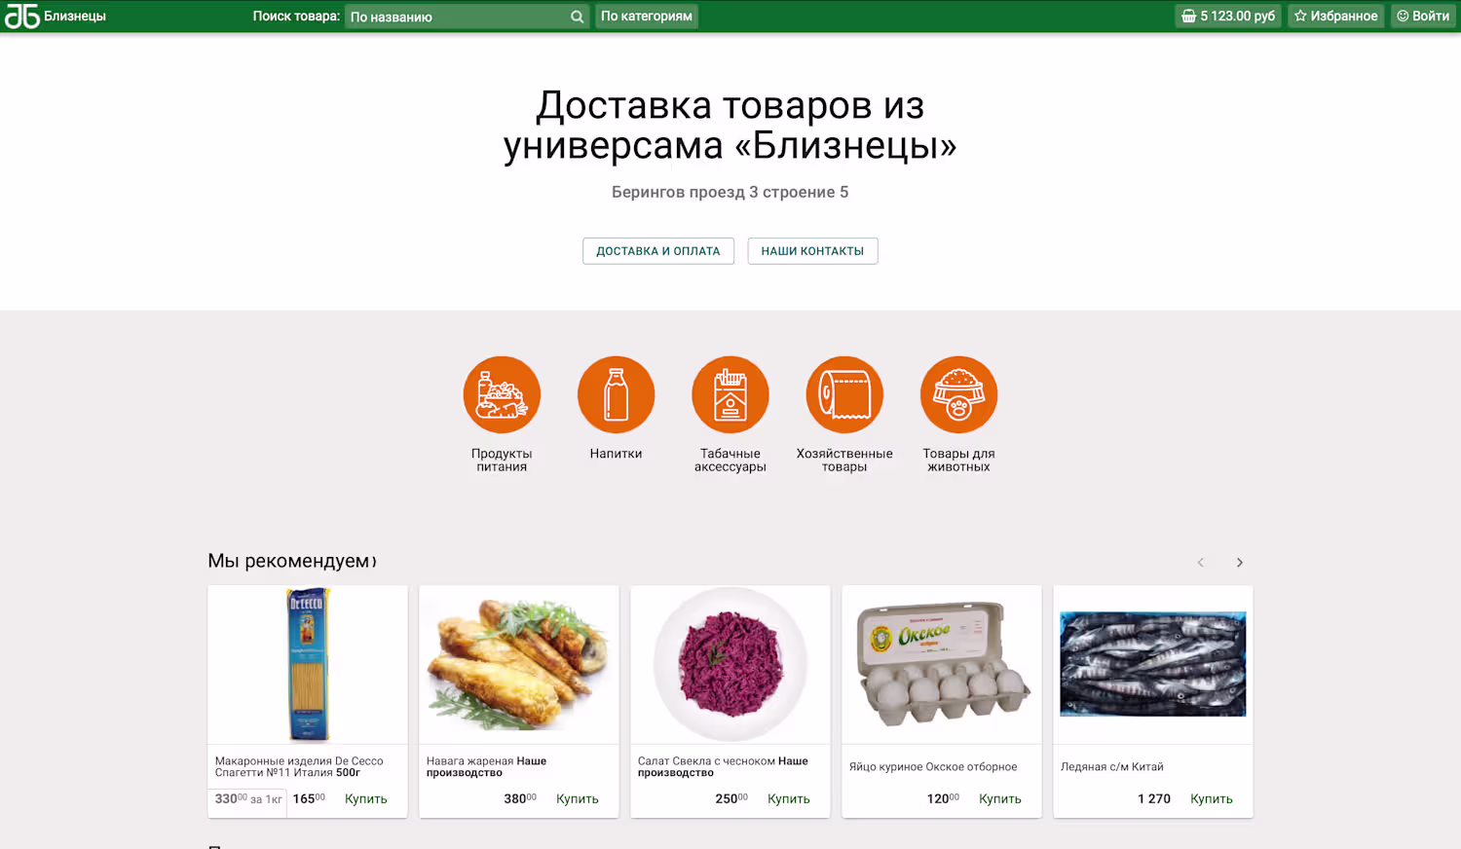Click Товары для животных label

click(x=958, y=461)
